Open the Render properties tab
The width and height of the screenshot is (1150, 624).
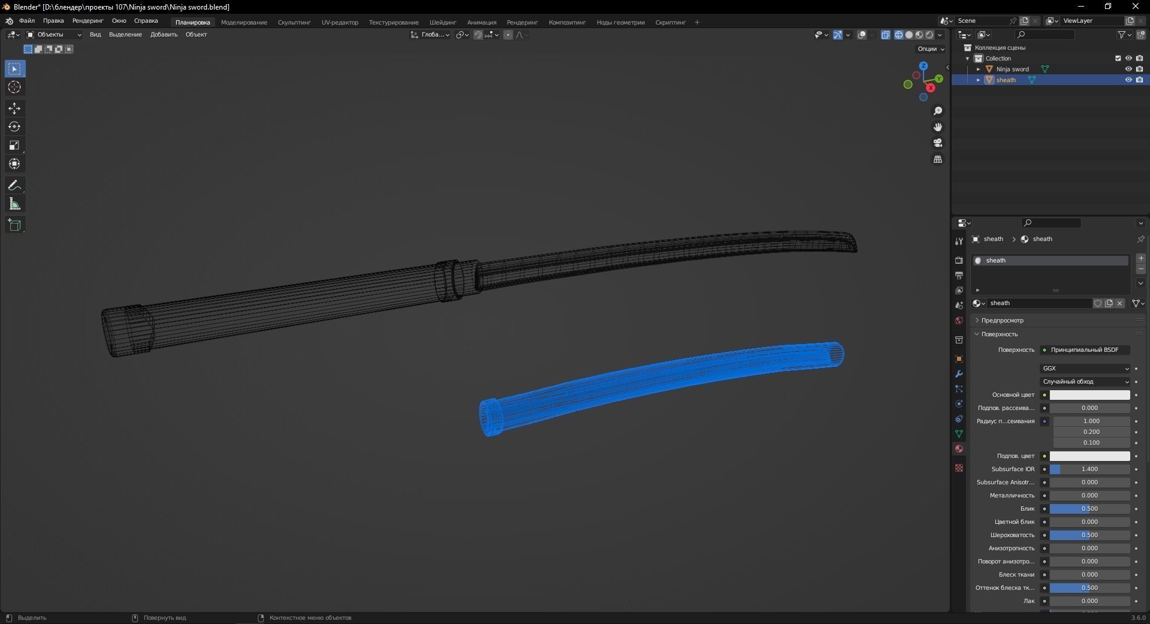tap(959, 260)
